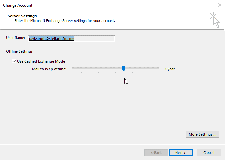Click the 'Mail to keep offline:' label
Screen dimensions: 225x160
coord(49,69)
